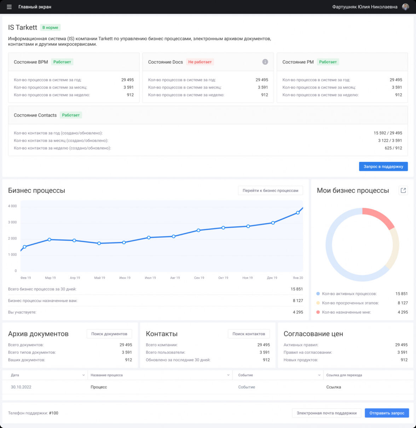
Task: Click user name Фартушняк Юлия Николаевна
Action: point(365,7)
